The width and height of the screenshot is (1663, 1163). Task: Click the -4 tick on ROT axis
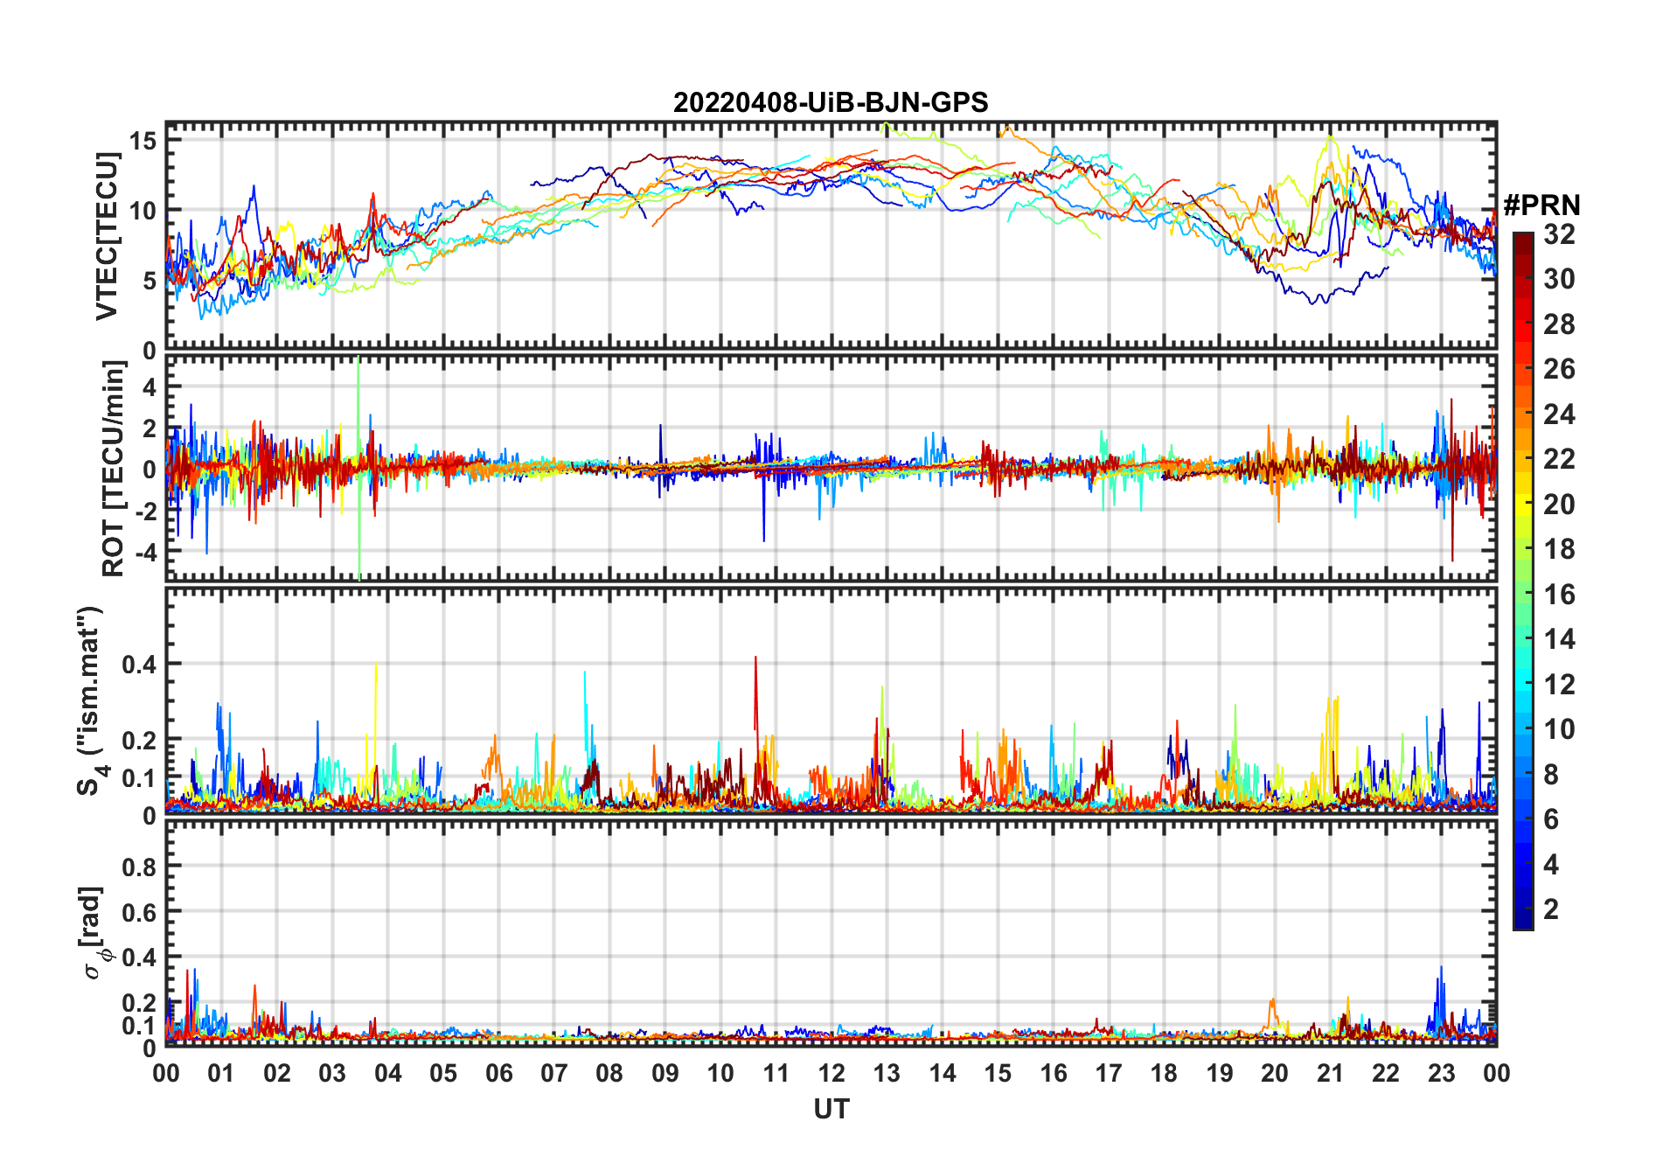coord(145,553)
